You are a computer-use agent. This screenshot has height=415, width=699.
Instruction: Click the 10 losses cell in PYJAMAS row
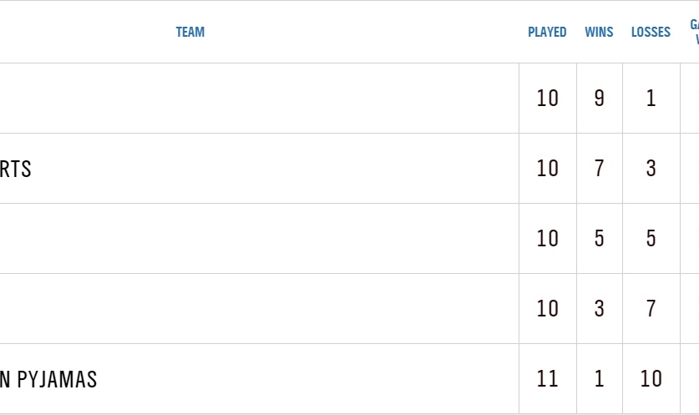tap(651, 379)
